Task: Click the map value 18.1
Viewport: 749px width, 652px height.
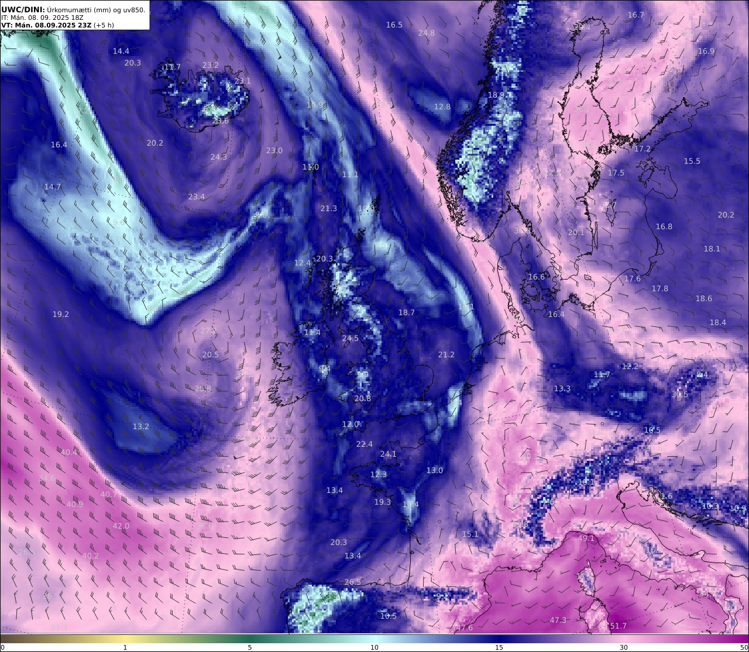Action: pos(712,249)
